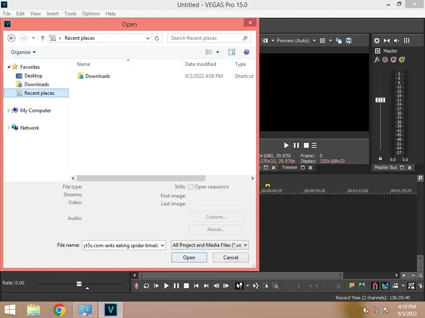This screenshot has height=318, width=425.
Task: Open the File menu in VEGAS Pro
Action: coord(7,14)
